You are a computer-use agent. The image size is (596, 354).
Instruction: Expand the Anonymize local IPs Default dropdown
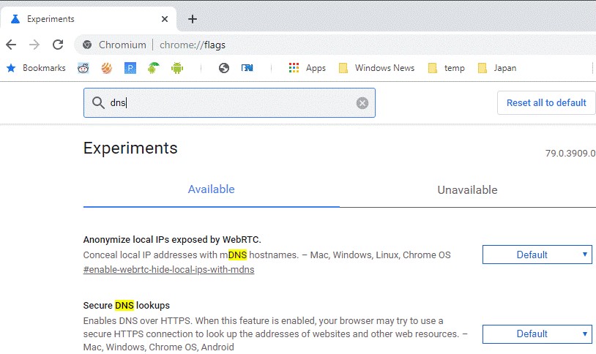point(537,255)
